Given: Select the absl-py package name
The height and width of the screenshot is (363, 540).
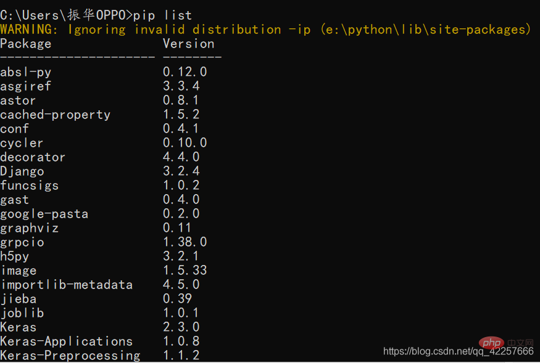Looking at the screenshot, I should pyautogui.click(x=26, y=72).
